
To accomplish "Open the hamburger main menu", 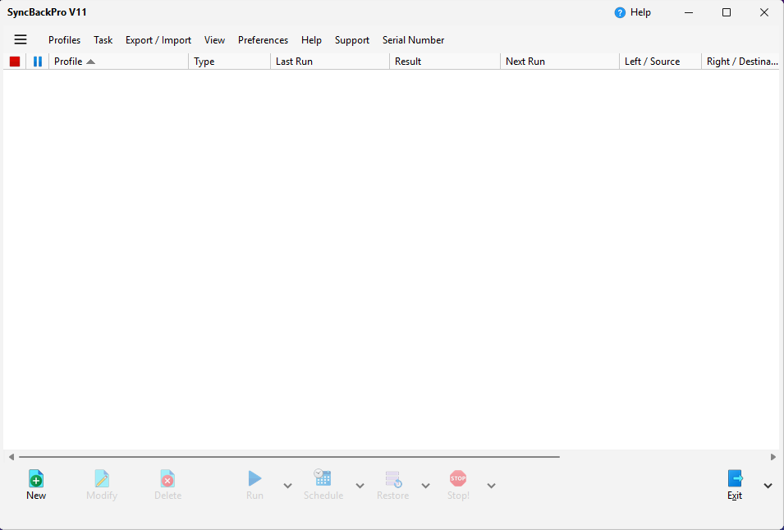I will pyautogui.click(x=21, y=39).
